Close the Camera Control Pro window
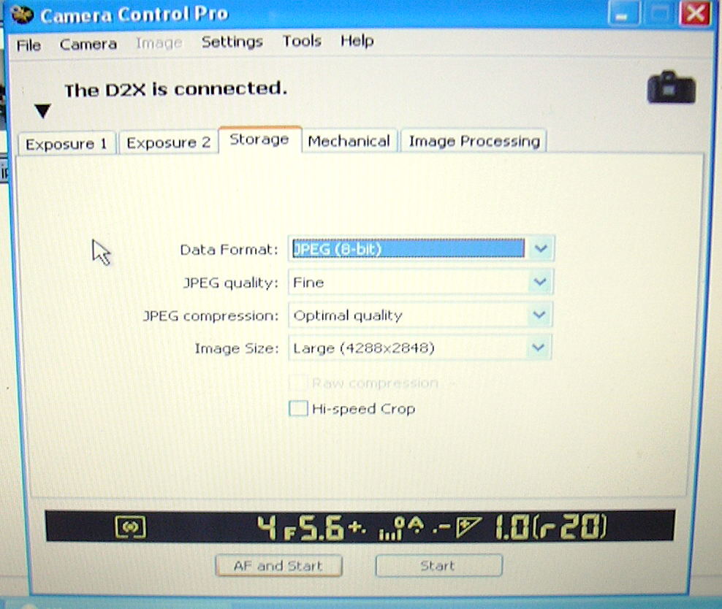The width and height of the screenshot is (722, 609). 694,13
